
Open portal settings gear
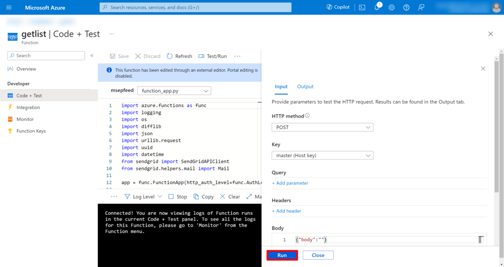tap(391, 7)
